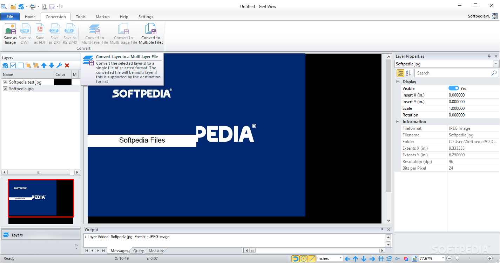Move selected layer down with blue down arrow
The image size is (500, 263).
click(52, 65)
